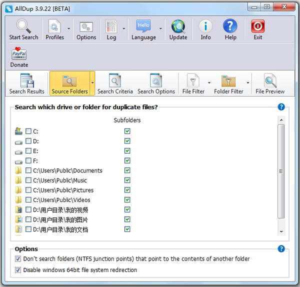Click the Update globe icon
This screenshot has height=287, width=300.
tap(178, 26)
